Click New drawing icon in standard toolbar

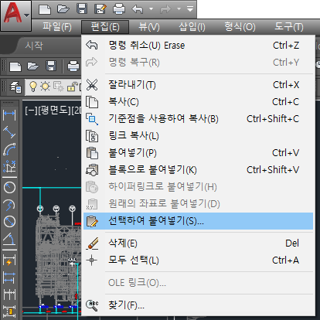15,66
